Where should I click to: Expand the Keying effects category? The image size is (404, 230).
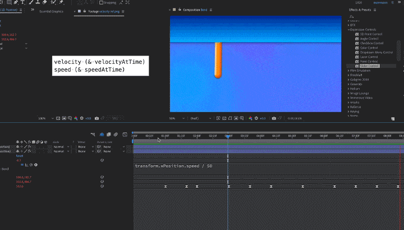point(348,112)
